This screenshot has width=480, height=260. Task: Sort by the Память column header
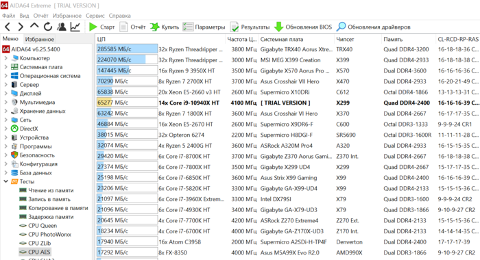click(409, 39)
